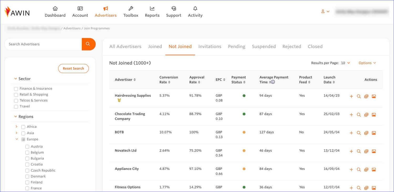Screen dimensions: 394x192
Task: Open Support using the headset icon
Action: point(173,8)
